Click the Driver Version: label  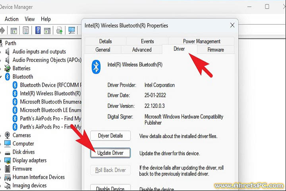(x=121, y=106)
